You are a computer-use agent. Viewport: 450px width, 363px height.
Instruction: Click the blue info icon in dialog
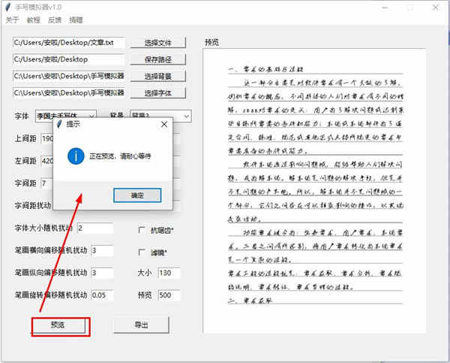coord(76,156)
